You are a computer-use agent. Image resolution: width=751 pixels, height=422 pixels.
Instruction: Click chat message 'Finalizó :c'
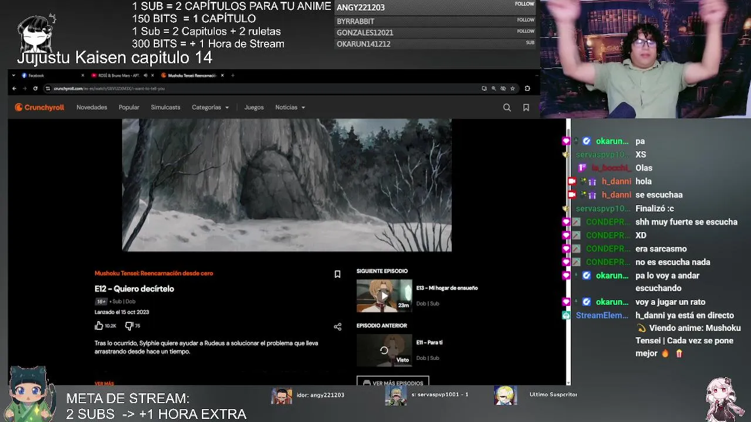655,209
